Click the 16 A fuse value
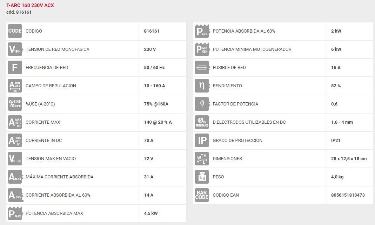The image size is (375, 225). tap(336, 68)
